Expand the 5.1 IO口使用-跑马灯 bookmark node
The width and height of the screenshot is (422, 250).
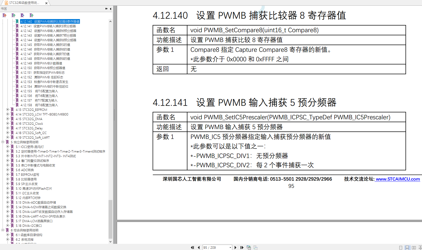pos(7,147)
